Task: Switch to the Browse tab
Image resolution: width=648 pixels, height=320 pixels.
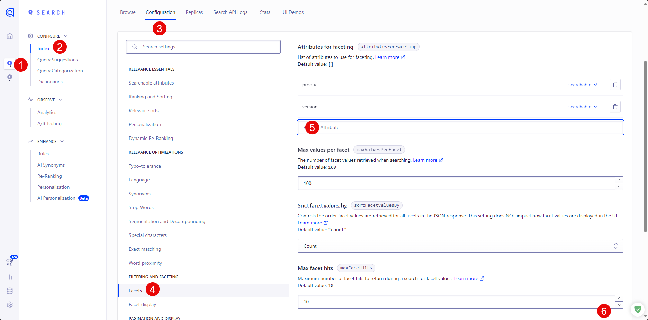Action: [128, 12]
